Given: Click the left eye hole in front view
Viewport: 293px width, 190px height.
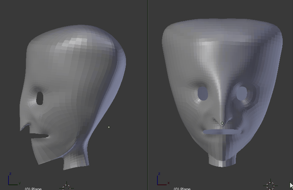Looking at the screenshot, I should point(203,93).
